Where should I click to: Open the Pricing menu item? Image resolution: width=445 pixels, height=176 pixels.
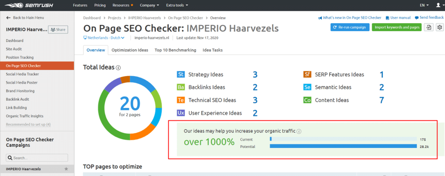(100, 5)
